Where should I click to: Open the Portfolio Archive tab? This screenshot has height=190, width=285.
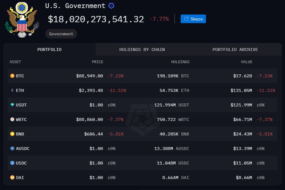pos(235,50)
